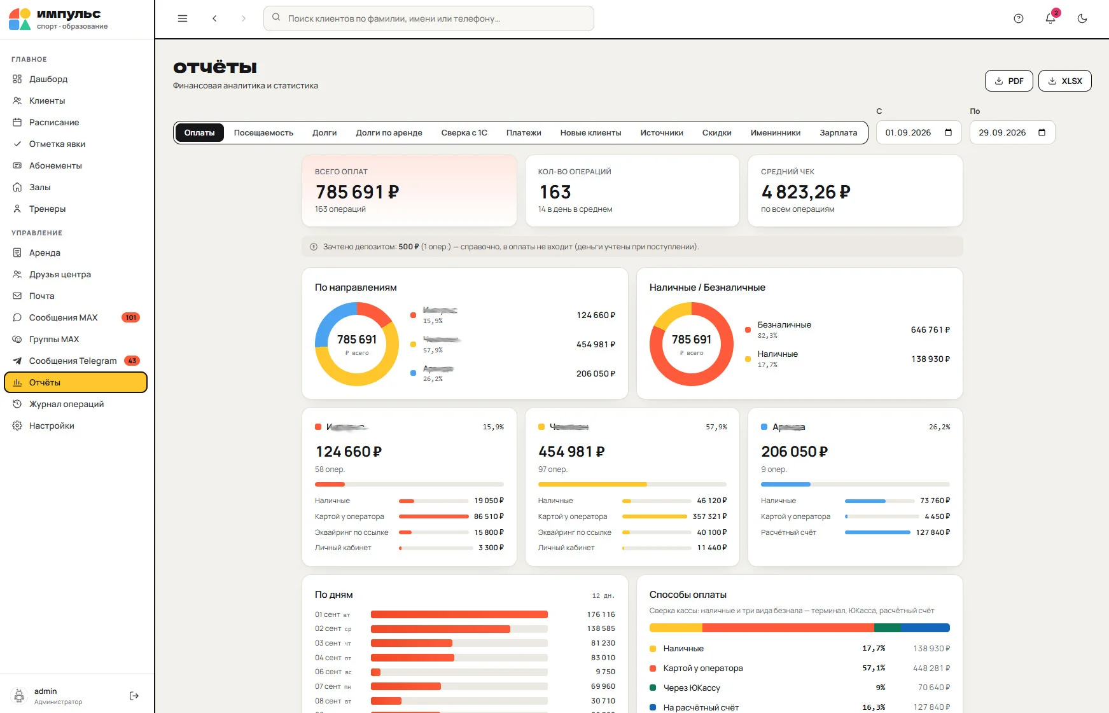The width and height of the screenshot is (1109, 713).
Task: Open Сообщения Telegram in sidebar
Action: (76, 361)
